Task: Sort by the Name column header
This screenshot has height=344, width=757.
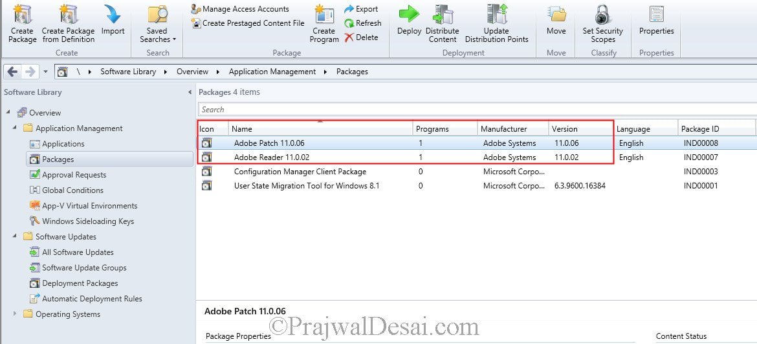Action: pos(320,128)
